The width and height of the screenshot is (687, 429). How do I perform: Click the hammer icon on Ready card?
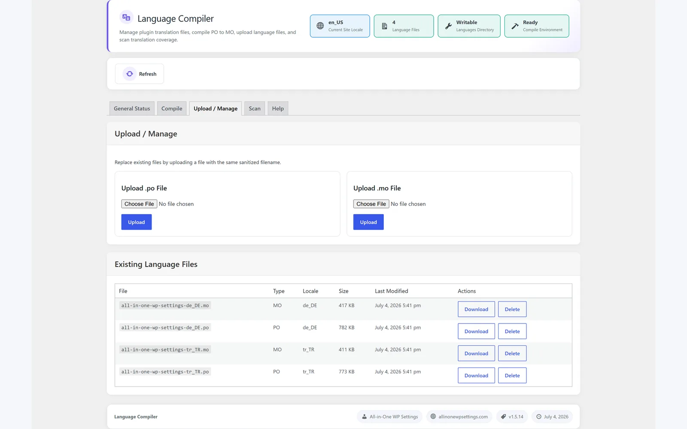pos(515,26)
